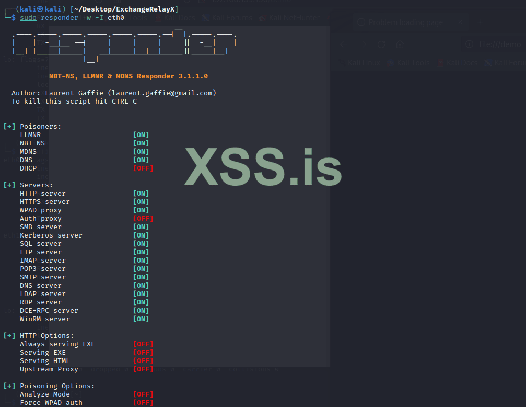The width and height of the screenshot is (526, 407).
Task: Click the WinRM server row label
Action: pos(44,319)
